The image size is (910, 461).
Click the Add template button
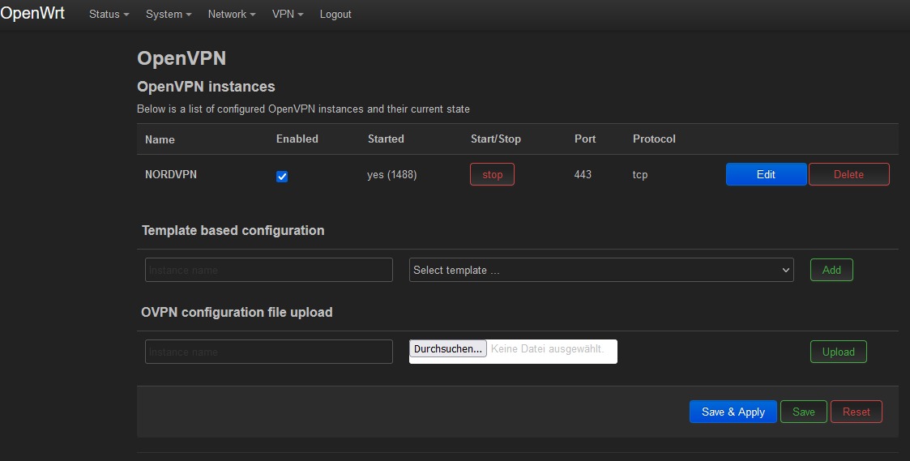[831, 270]
